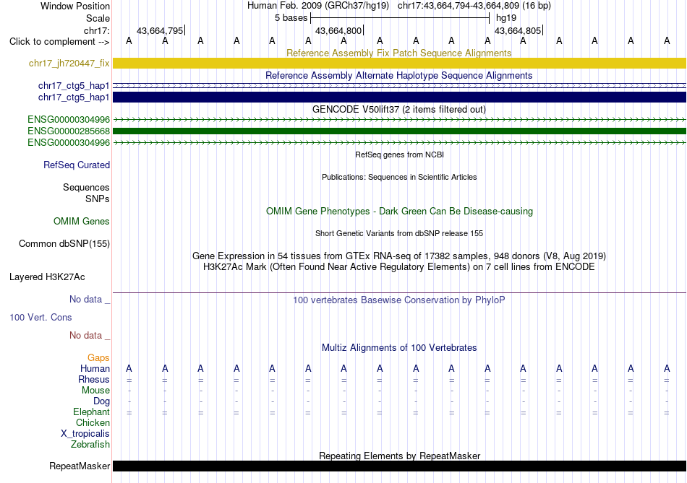Click the 43,664,805 ruler position marker
687x483 pixels.
point(519,30)
